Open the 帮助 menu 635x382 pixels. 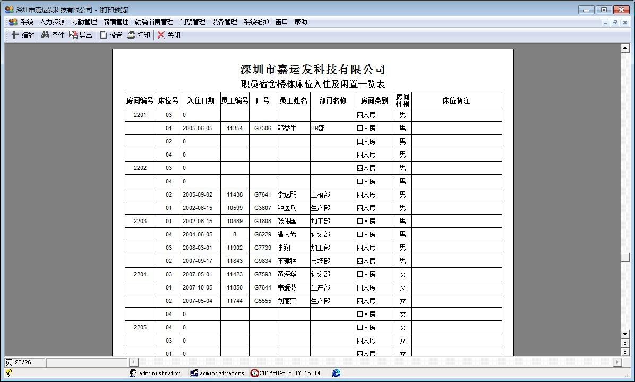click(x=301, y=22)
